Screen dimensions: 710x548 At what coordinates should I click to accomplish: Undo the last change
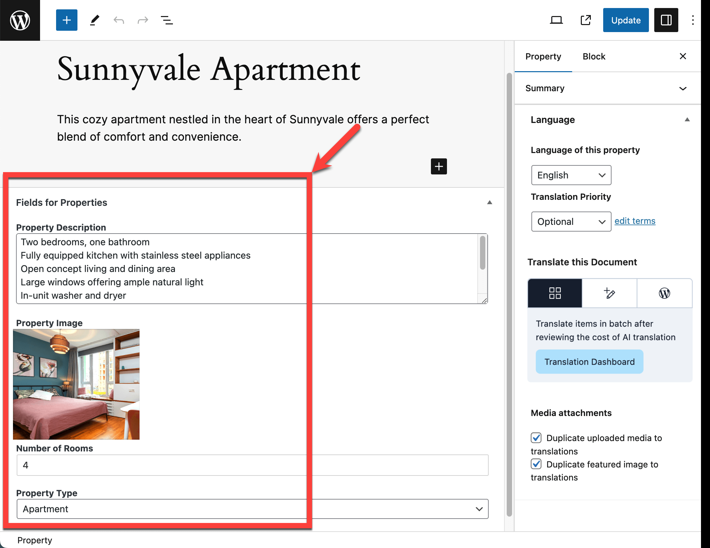(119, 20)
